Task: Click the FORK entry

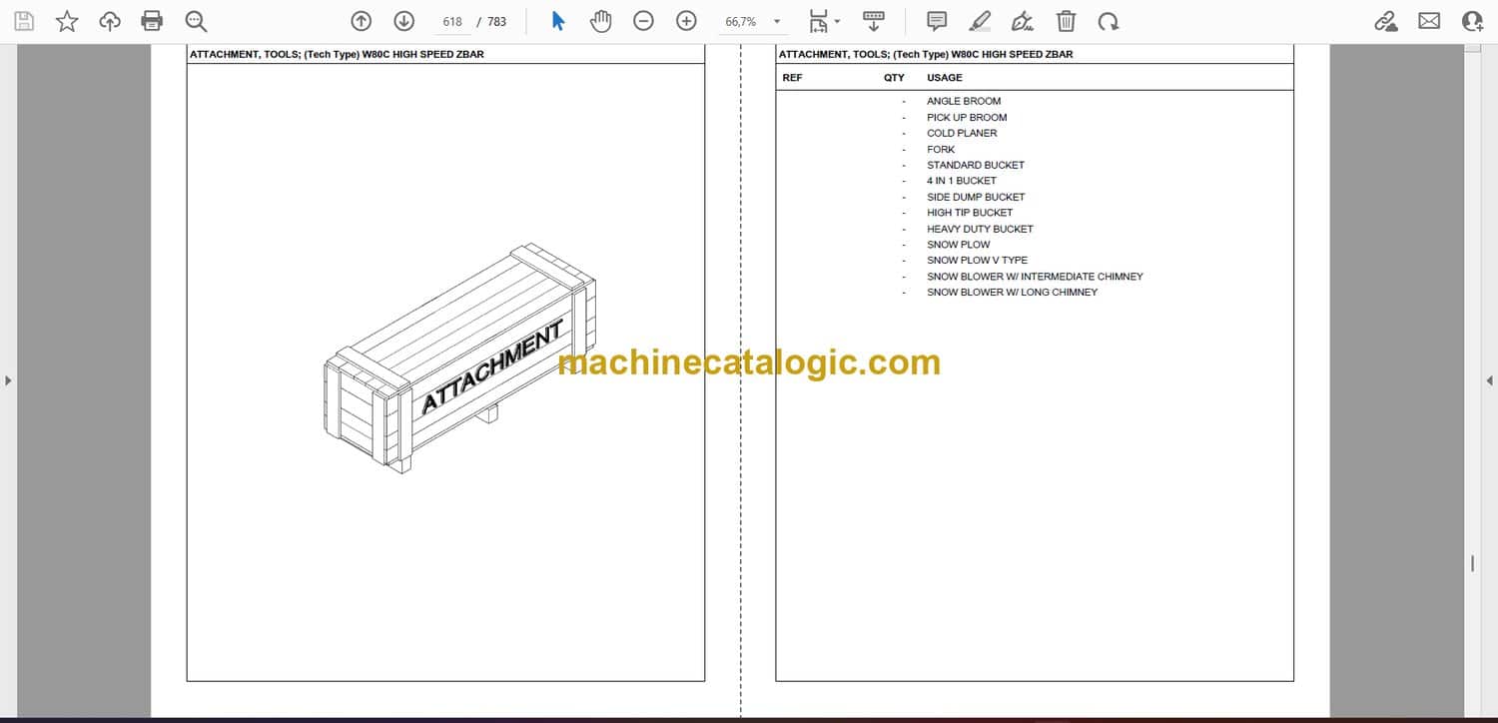Action: 941,149
